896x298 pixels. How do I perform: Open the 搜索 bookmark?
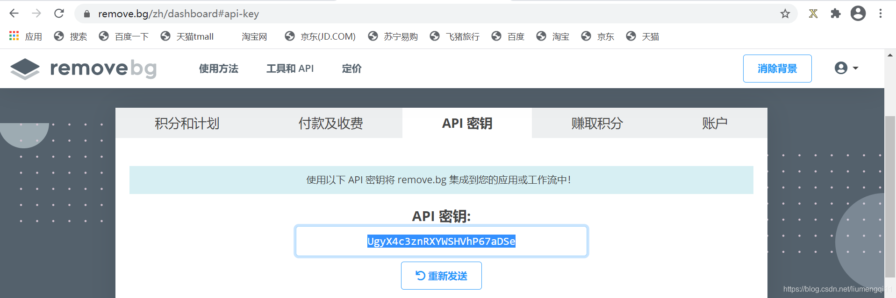(x=71, y=36)
